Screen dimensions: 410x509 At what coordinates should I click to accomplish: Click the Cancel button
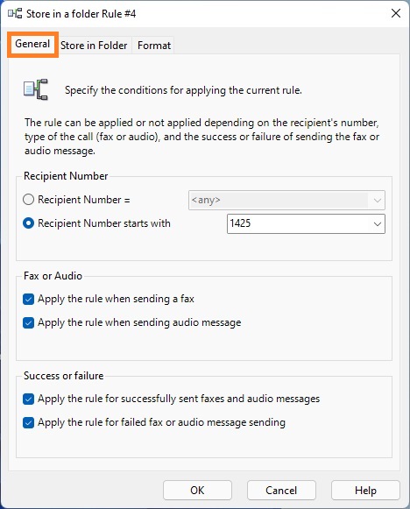(281, 491)
